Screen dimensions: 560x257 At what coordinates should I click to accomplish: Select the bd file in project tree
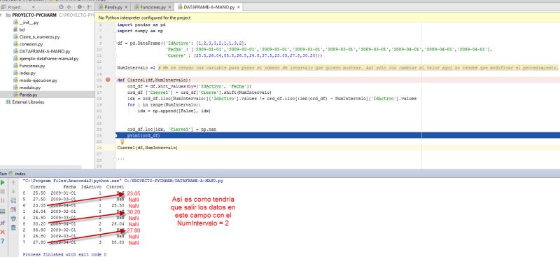click(x=19, y=29)
